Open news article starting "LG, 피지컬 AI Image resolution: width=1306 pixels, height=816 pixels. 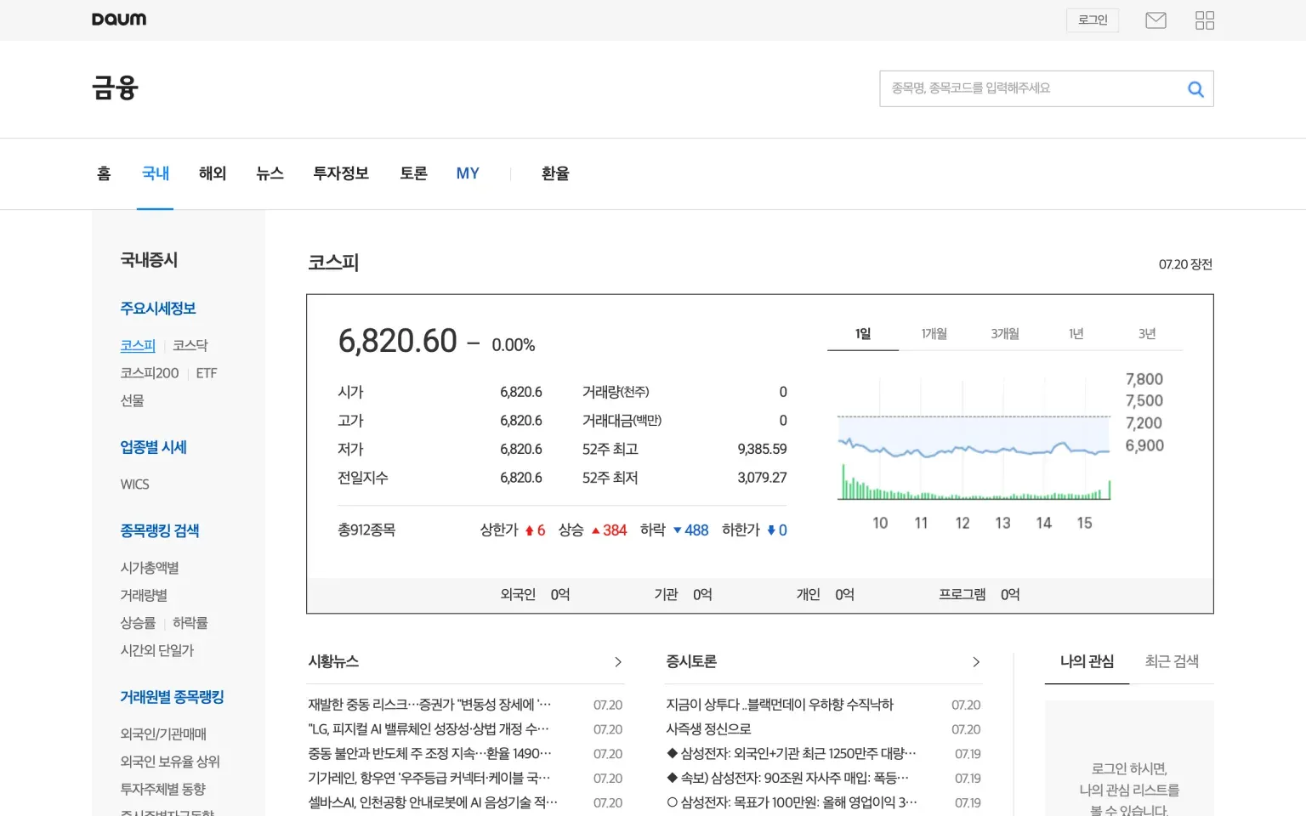[x=429, y=729]
